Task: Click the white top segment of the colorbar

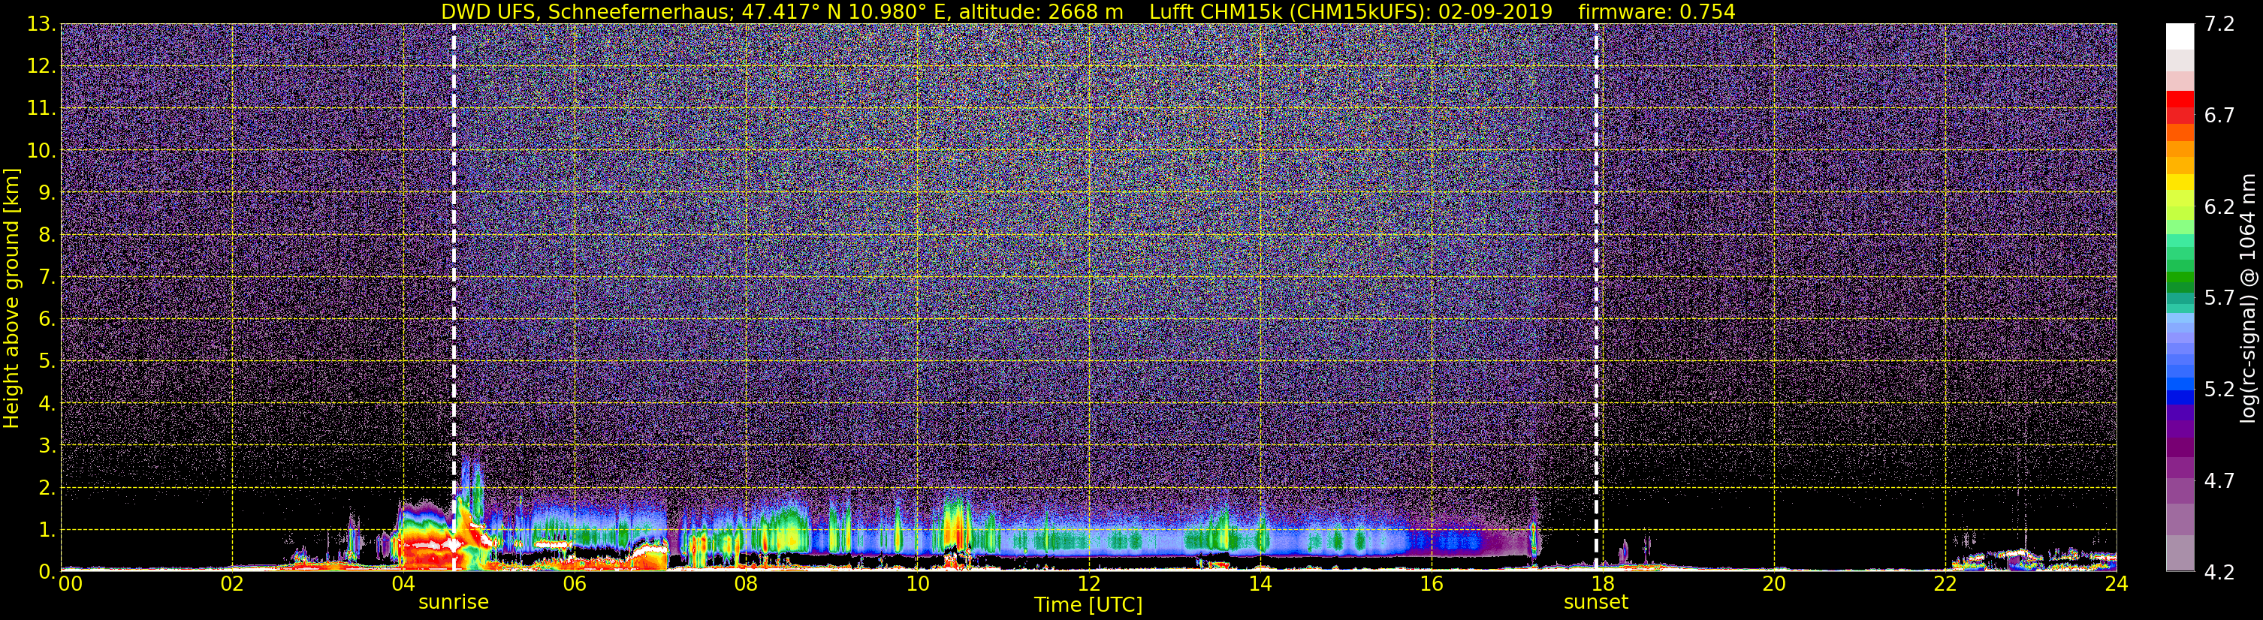Action: [x=2180, y=36]
